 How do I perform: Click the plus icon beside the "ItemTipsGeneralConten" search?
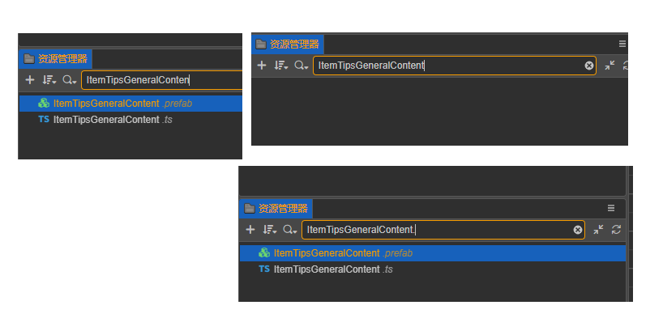tap(30, 80)
